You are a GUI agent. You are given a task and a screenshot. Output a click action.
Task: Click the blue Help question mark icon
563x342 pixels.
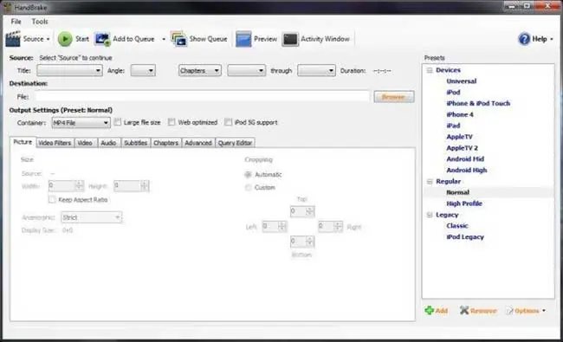pyautogui.click(x=524, y=39)
